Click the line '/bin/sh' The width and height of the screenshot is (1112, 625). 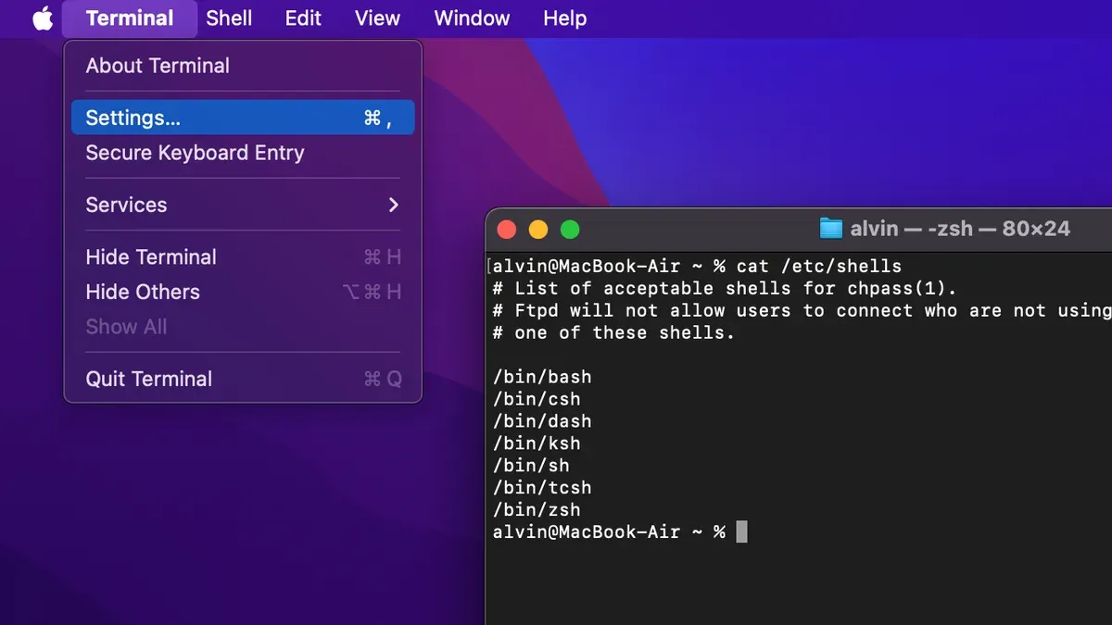click(531, 466)
